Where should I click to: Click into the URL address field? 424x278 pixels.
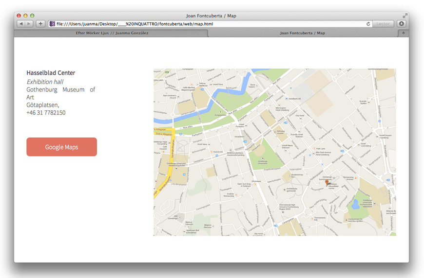click(210, 23)
